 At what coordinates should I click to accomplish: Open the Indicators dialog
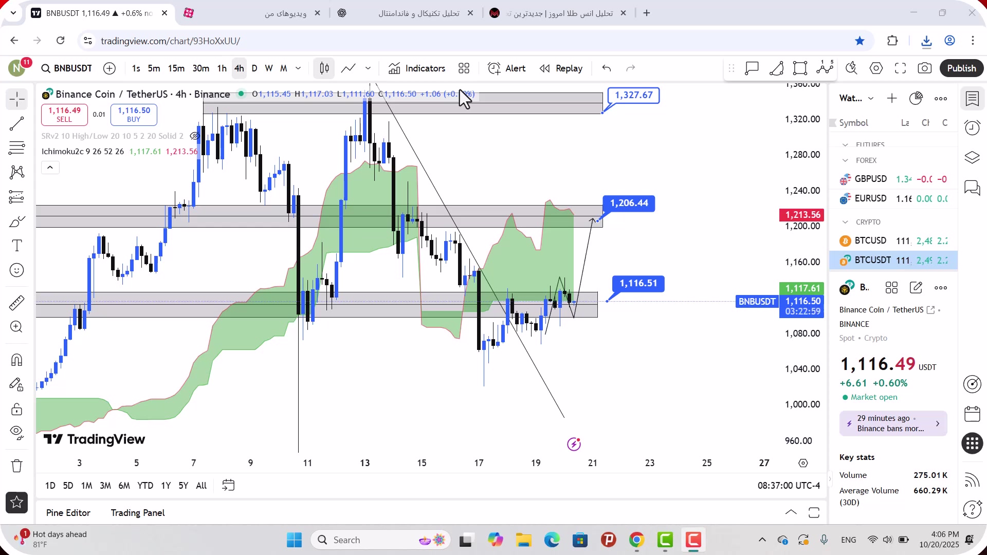[417, 68]
